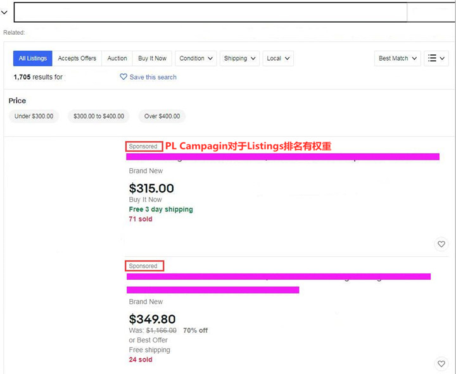Click the heart on the $349.80 listing
Viewport: 456px width, 374px height.
click(441, 364)
